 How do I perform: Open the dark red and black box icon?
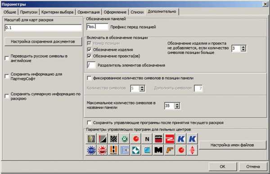[x=158, y=138]
